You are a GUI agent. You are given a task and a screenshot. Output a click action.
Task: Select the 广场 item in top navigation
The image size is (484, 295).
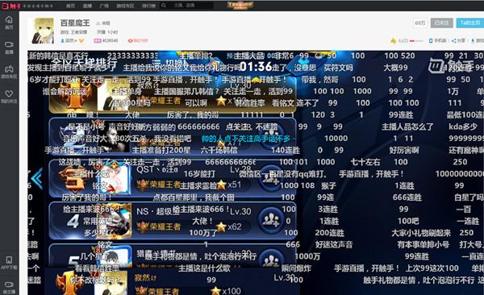coord(104,6)
